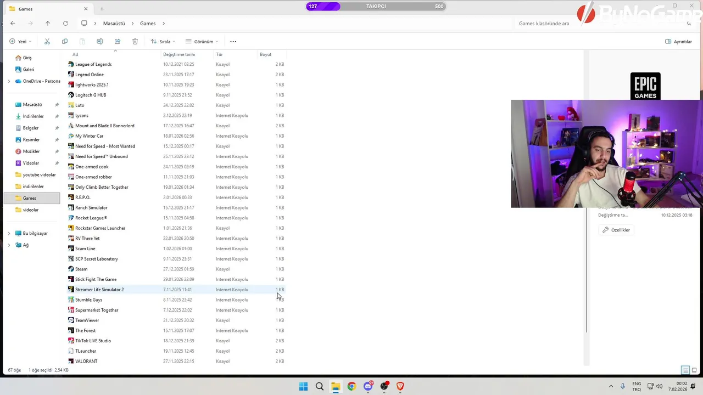This screenshot has height=395, width=703.
Task: Expand the Ağ network tree node
Action: click(x=9, y=245)
